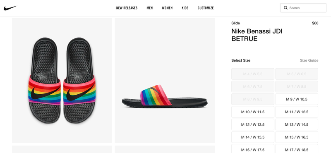Open the Kids menu

(x=185, y=8)
